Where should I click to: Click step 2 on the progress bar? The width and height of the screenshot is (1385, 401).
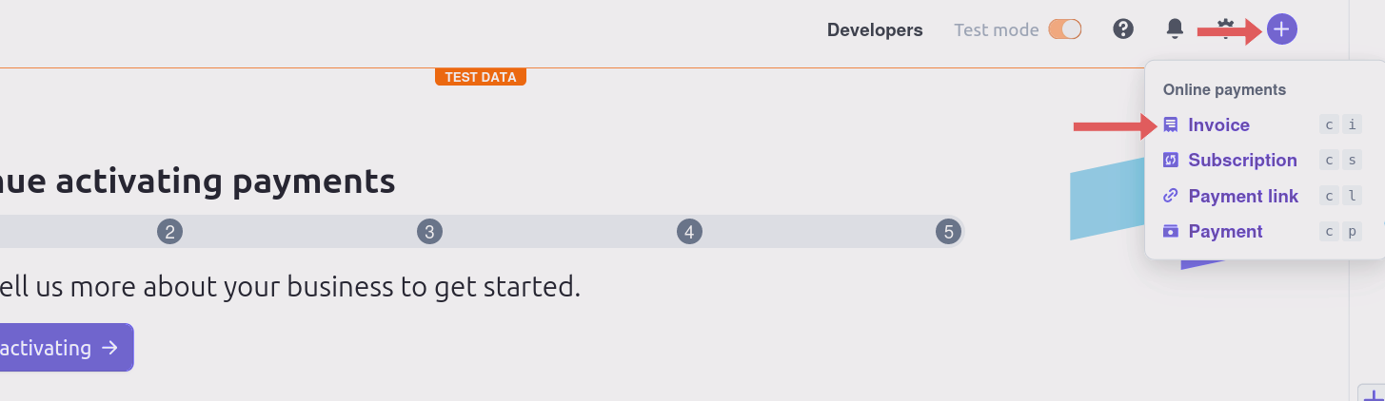[x=169, y=231]
